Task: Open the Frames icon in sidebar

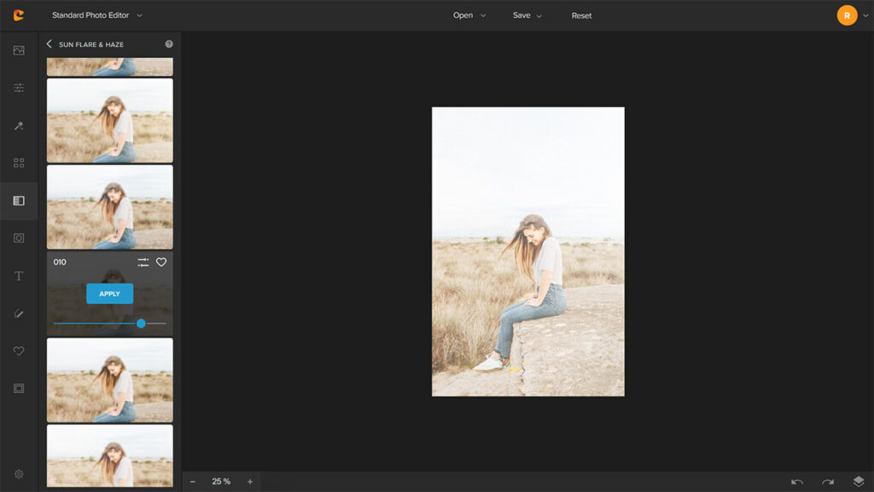Action: pos(19,389)
